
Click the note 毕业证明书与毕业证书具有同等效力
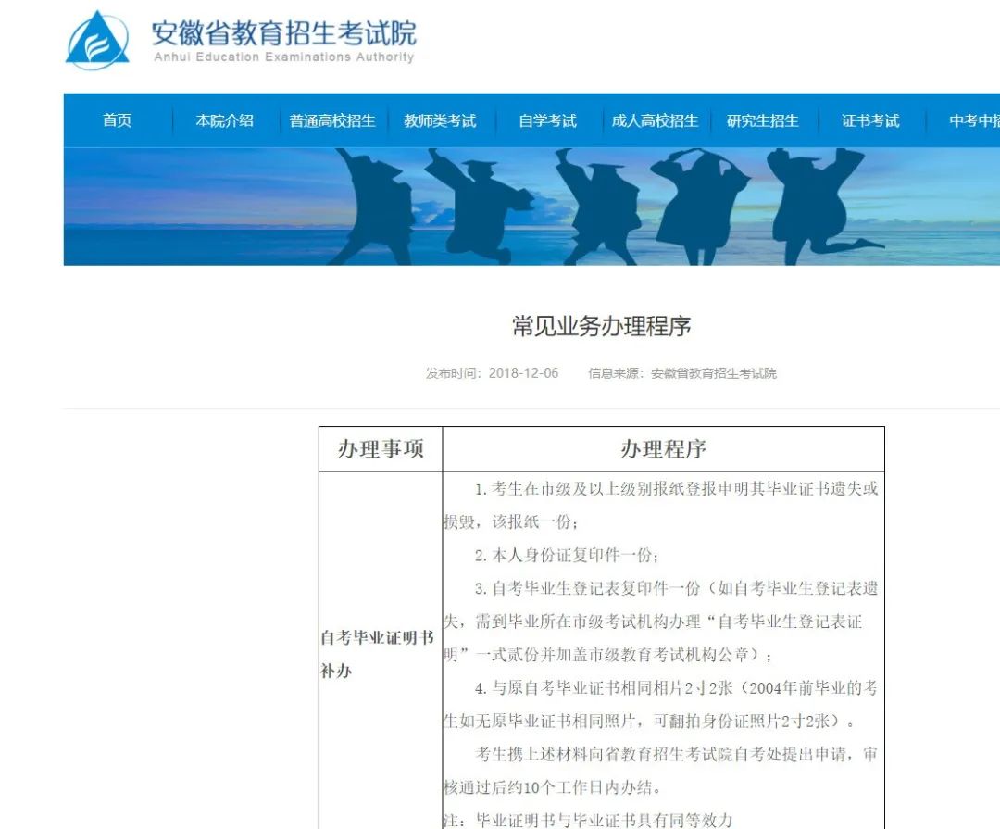(x=588, y=820)
